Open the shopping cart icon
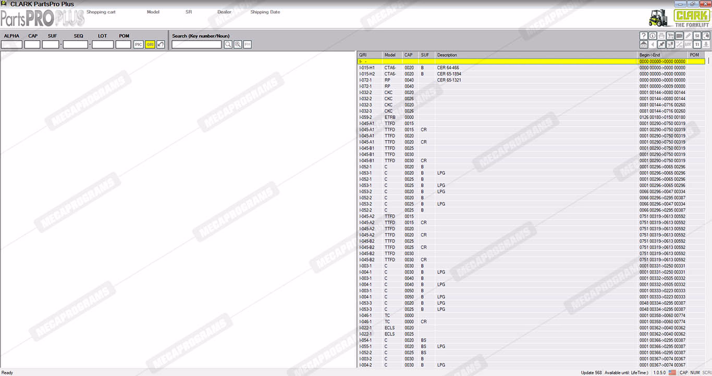Screen dimensions: 712x376 (x=670, y=36)
